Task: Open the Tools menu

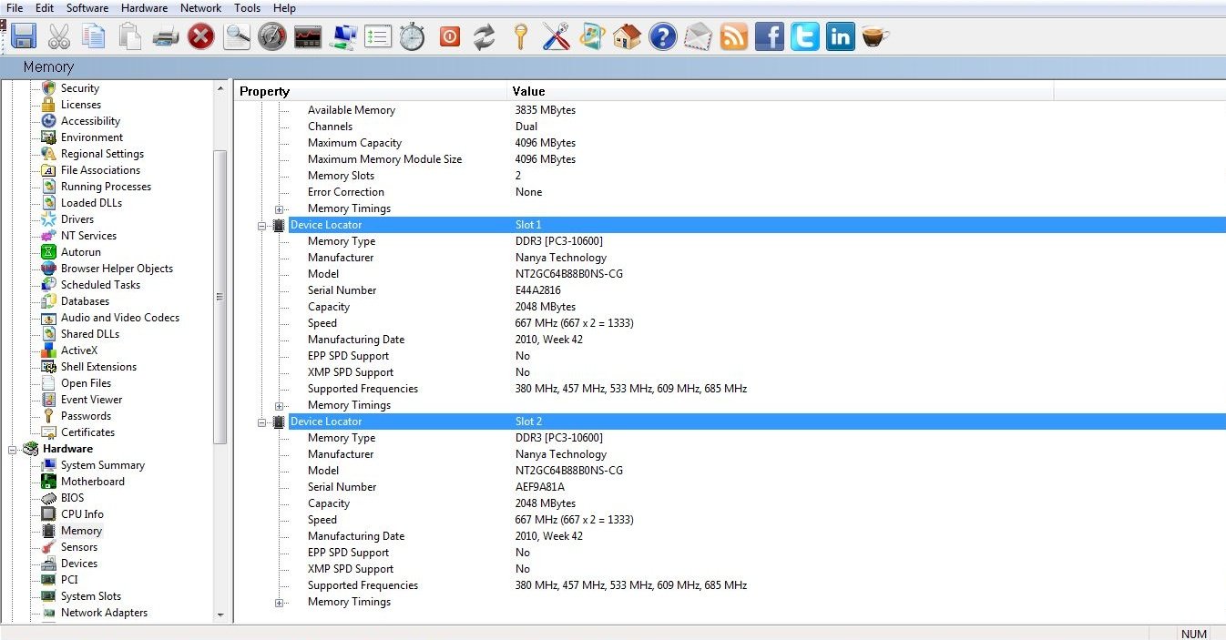Action: (x=247, y=8)
